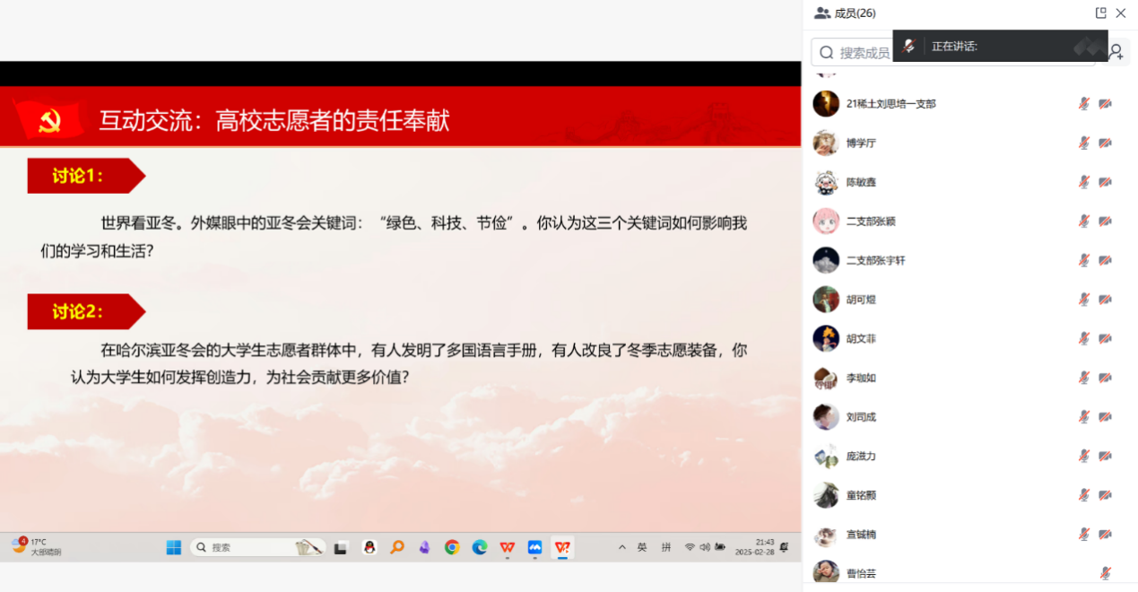
Task: Open the weather widget showing 17°C
Action: click(x=36, y=547)
